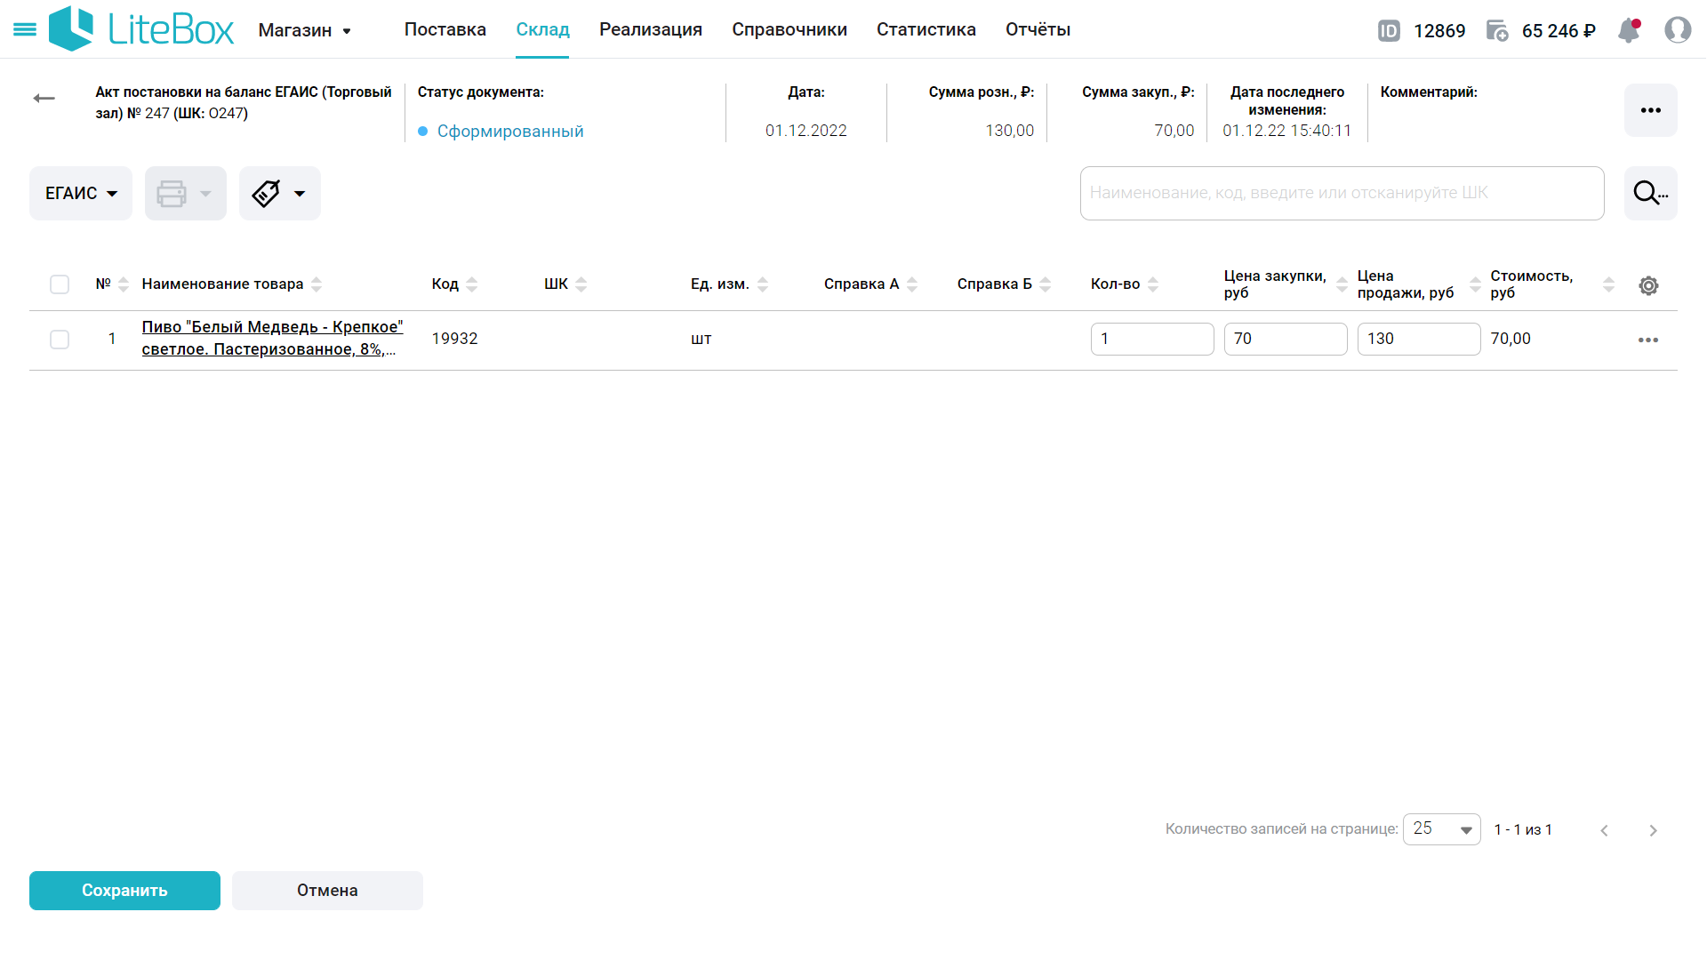Click the ID number 12869
The image size is (1707, 960).
1439,31
